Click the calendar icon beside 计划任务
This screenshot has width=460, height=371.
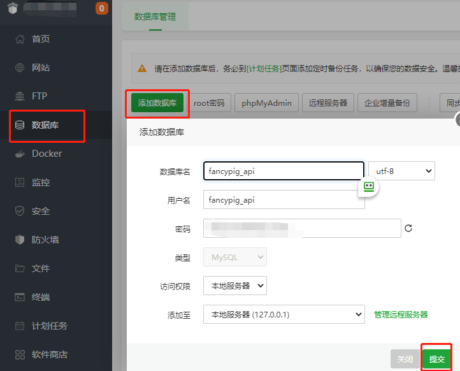20,326
